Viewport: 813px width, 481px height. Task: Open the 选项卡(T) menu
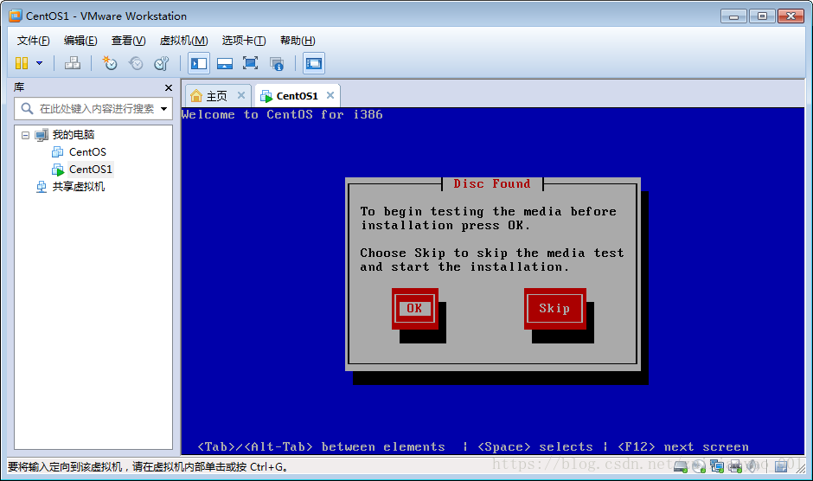click(x=244, y=41)
